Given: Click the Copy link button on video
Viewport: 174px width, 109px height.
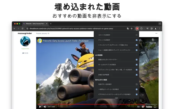Looking at the screenshot, I should [153, 41].
